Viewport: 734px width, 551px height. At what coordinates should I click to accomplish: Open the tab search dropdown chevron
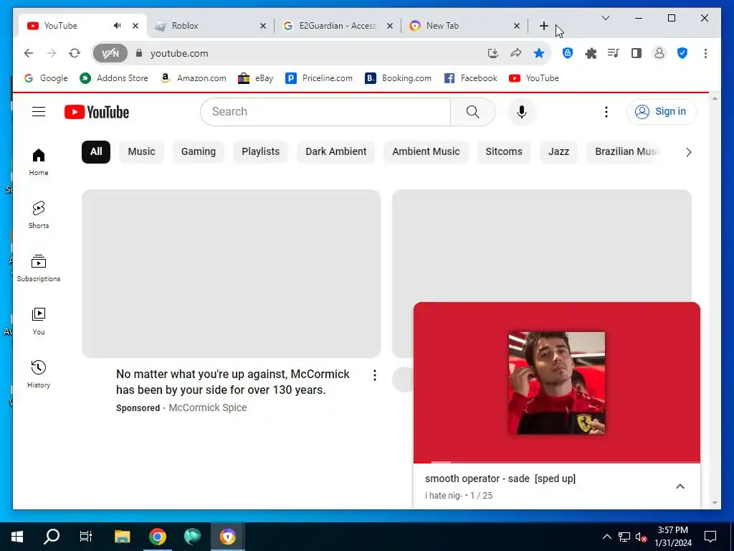tap(605, 18)
